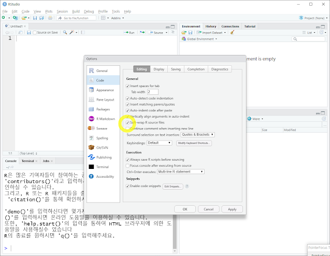Viewport: 330px width, 256px height.
Task: Click OK in Options dialog
Action: pos(185,209)
